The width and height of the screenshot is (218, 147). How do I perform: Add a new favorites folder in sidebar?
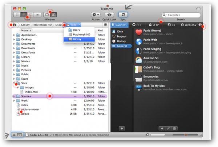[x=122, y=128]
